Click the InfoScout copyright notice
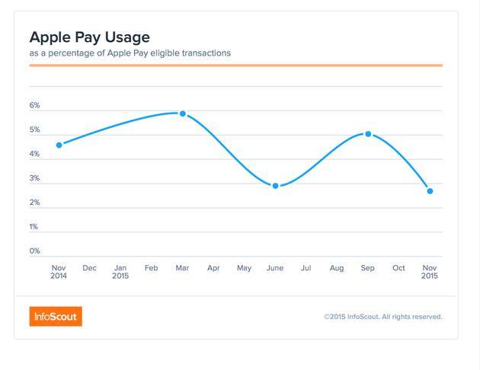The height and width of the screenshot is (370, 480). coord(382,317)
